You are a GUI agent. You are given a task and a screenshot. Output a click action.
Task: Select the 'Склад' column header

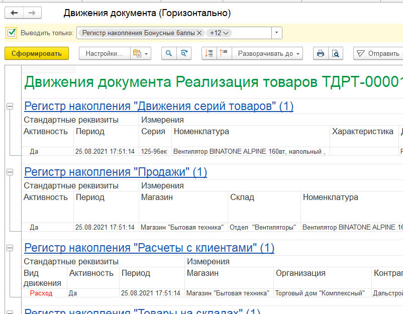pyautogui.click(x=264, y=207)
